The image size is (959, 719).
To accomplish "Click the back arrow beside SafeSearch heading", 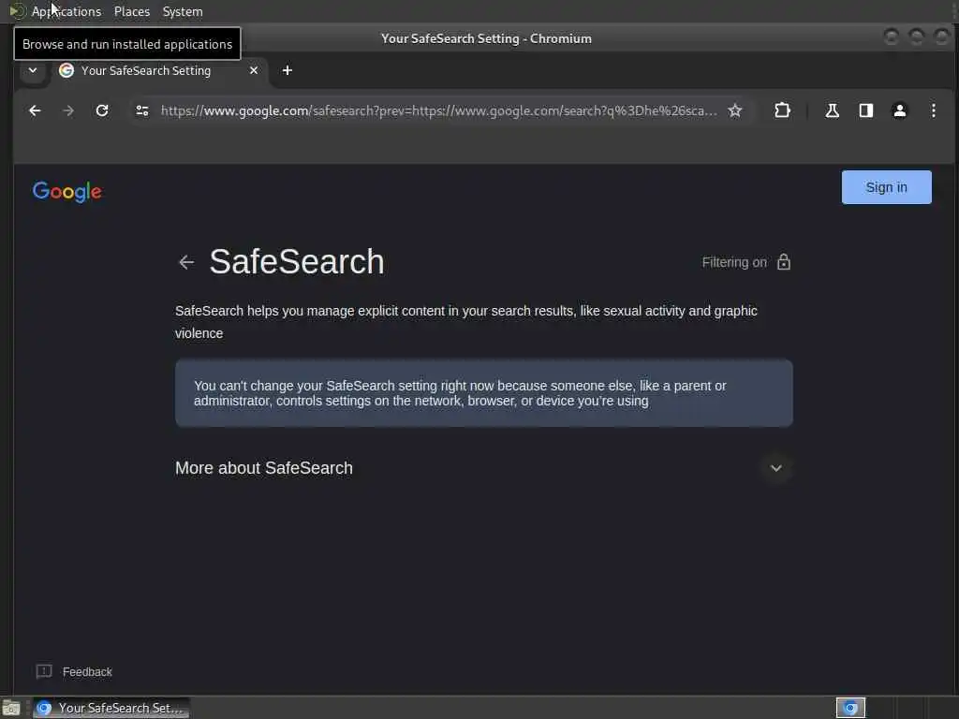I will tap(186, 262).
